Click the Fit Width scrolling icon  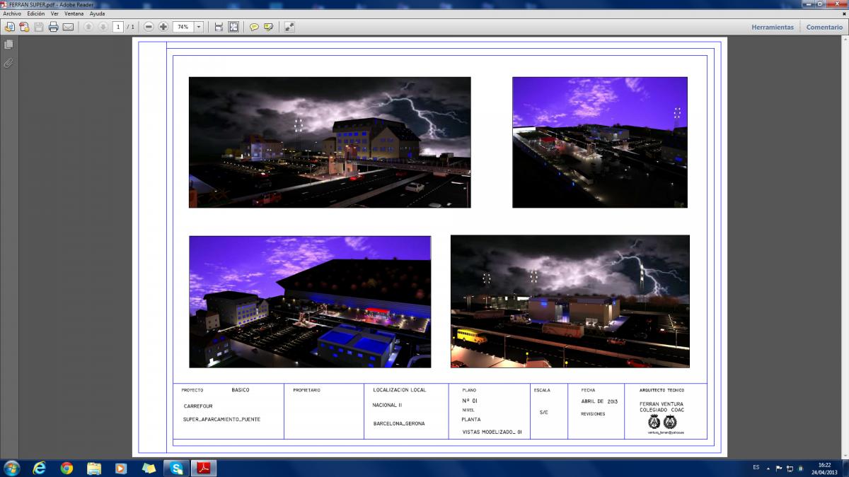(219, 27)
